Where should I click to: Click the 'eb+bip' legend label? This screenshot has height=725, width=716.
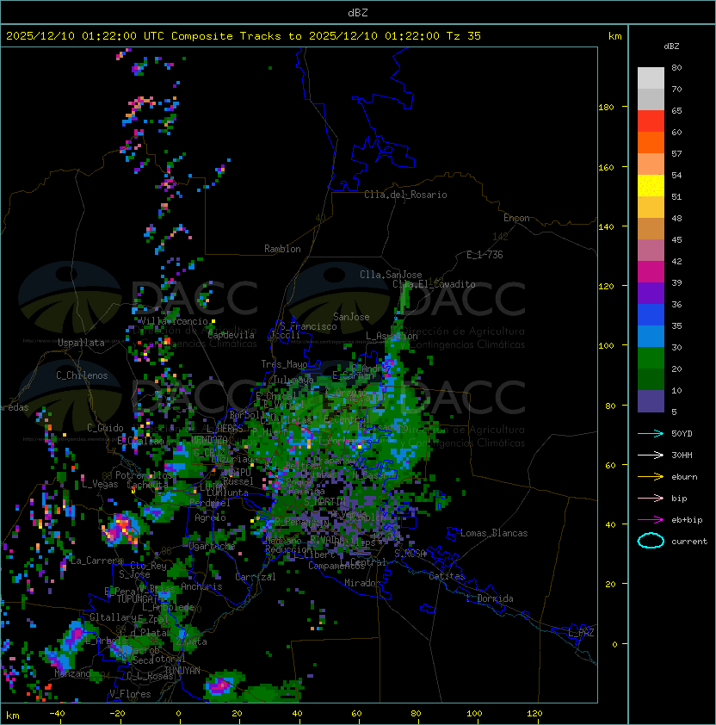tap(687, 520)
